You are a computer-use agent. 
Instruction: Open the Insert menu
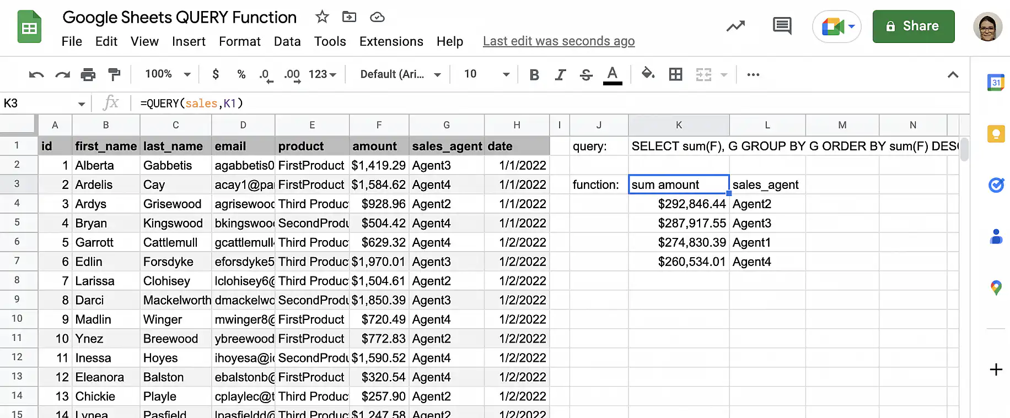189,41
